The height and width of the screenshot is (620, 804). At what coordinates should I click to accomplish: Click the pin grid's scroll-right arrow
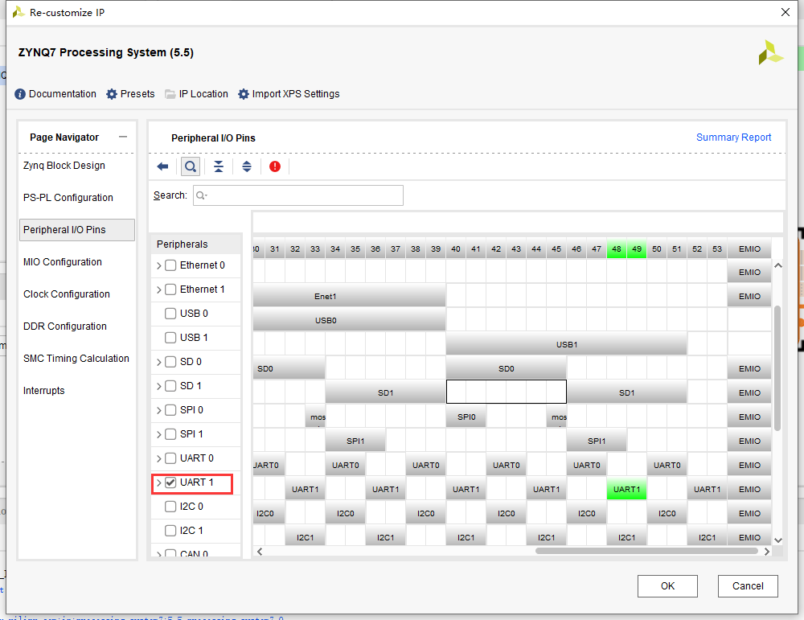point(767,552)
